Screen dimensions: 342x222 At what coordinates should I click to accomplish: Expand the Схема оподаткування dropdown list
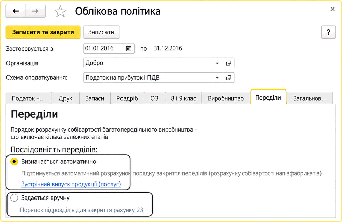click(217, 78)
